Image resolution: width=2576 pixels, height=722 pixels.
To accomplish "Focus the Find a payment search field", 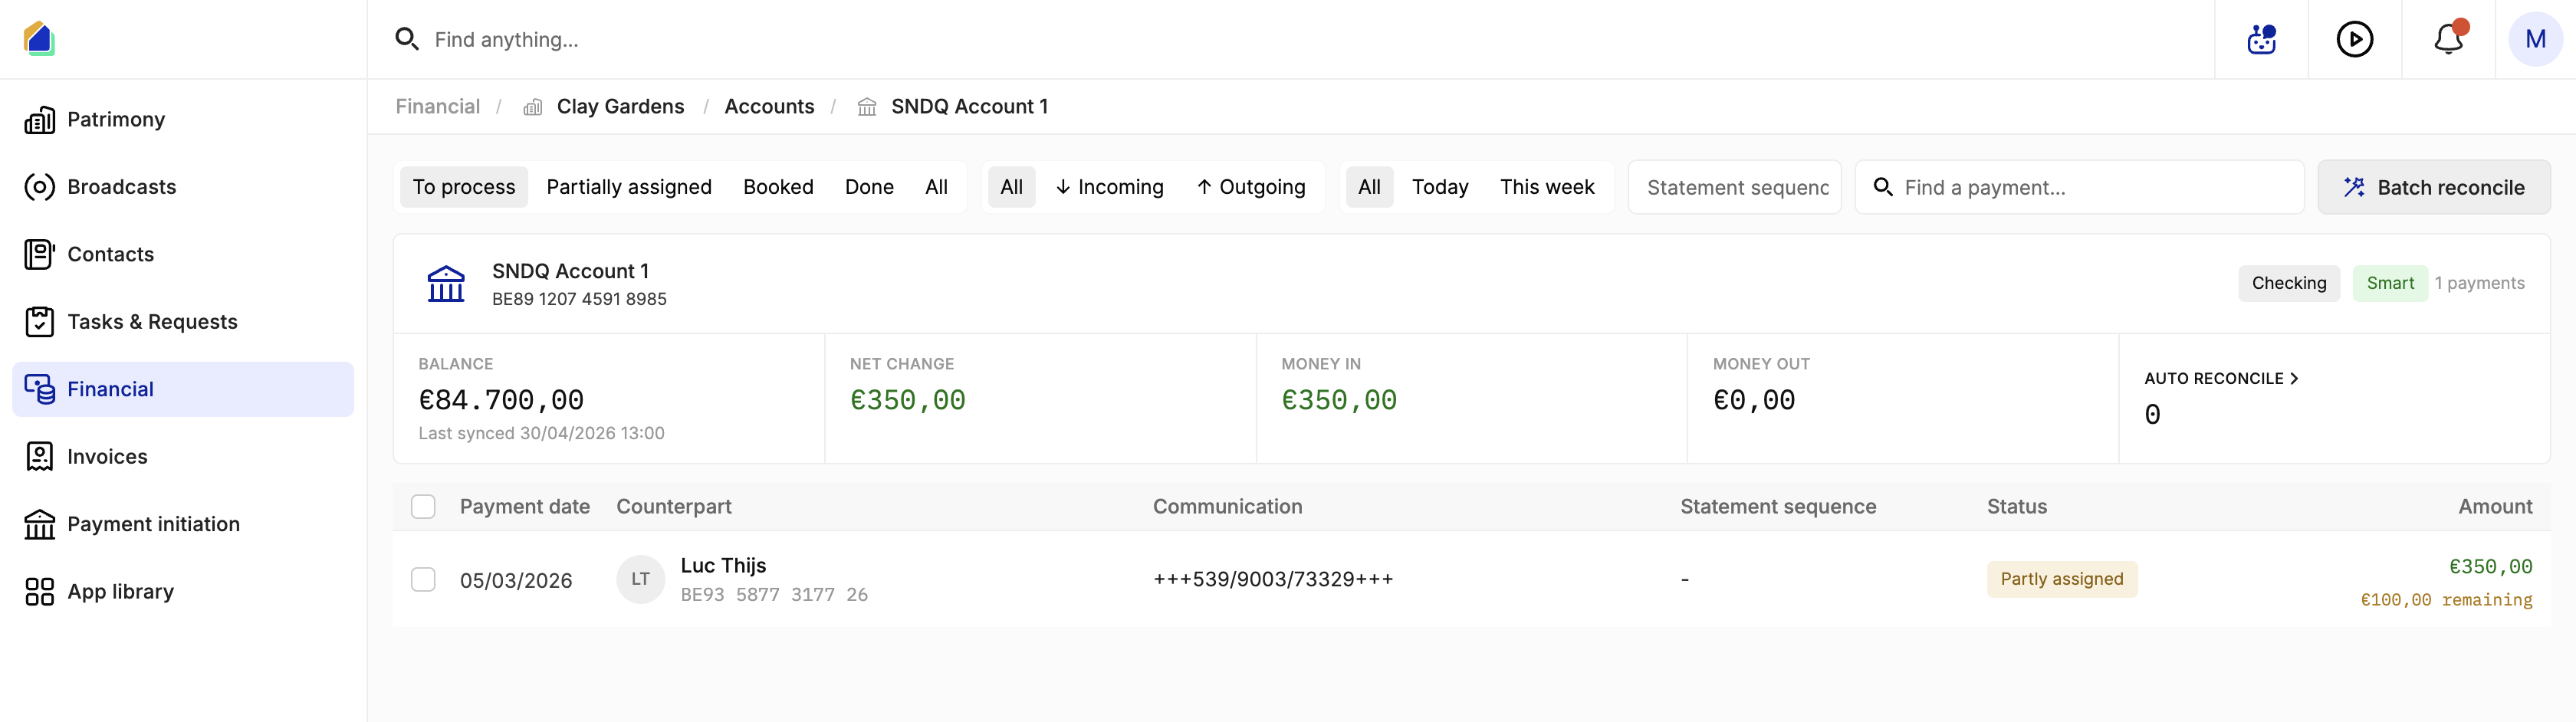I will [2080, 187].
